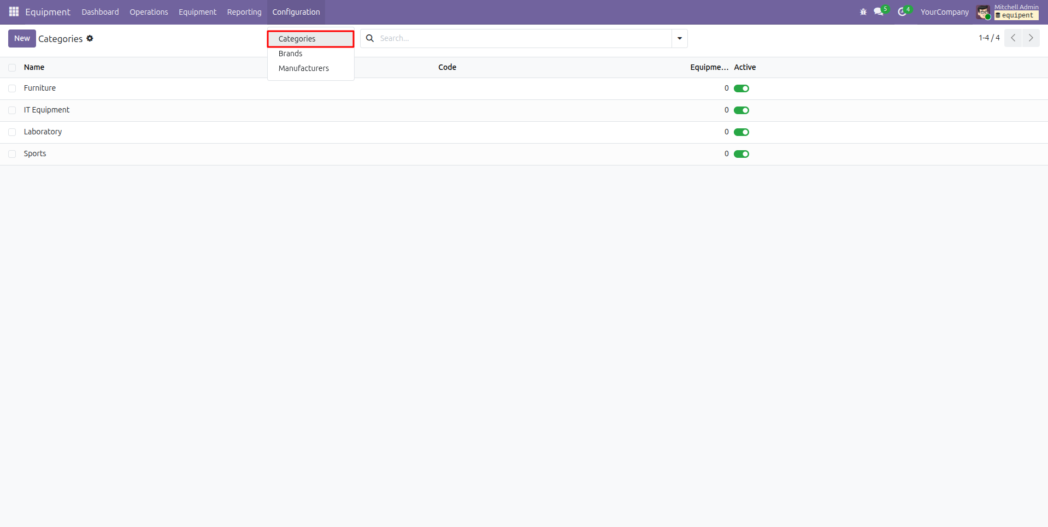Screen dimensions: 1048x527
Task: Open the gear icon beside Categories
Action: (x=90, y=38)
